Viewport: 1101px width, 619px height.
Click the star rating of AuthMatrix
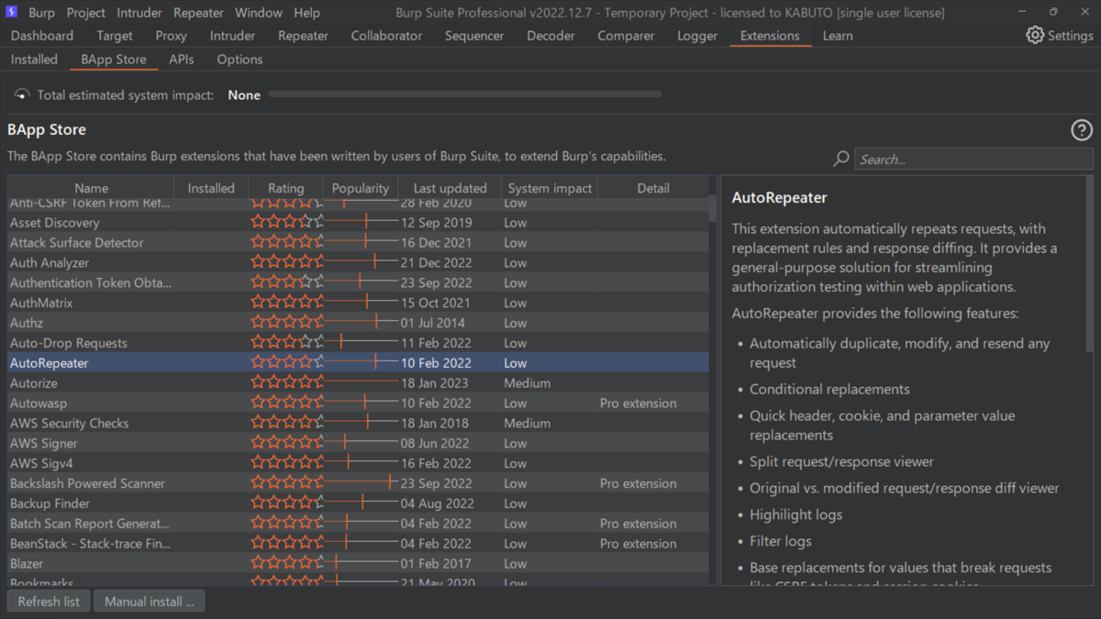pyautogui.click(x=287, y=302)
